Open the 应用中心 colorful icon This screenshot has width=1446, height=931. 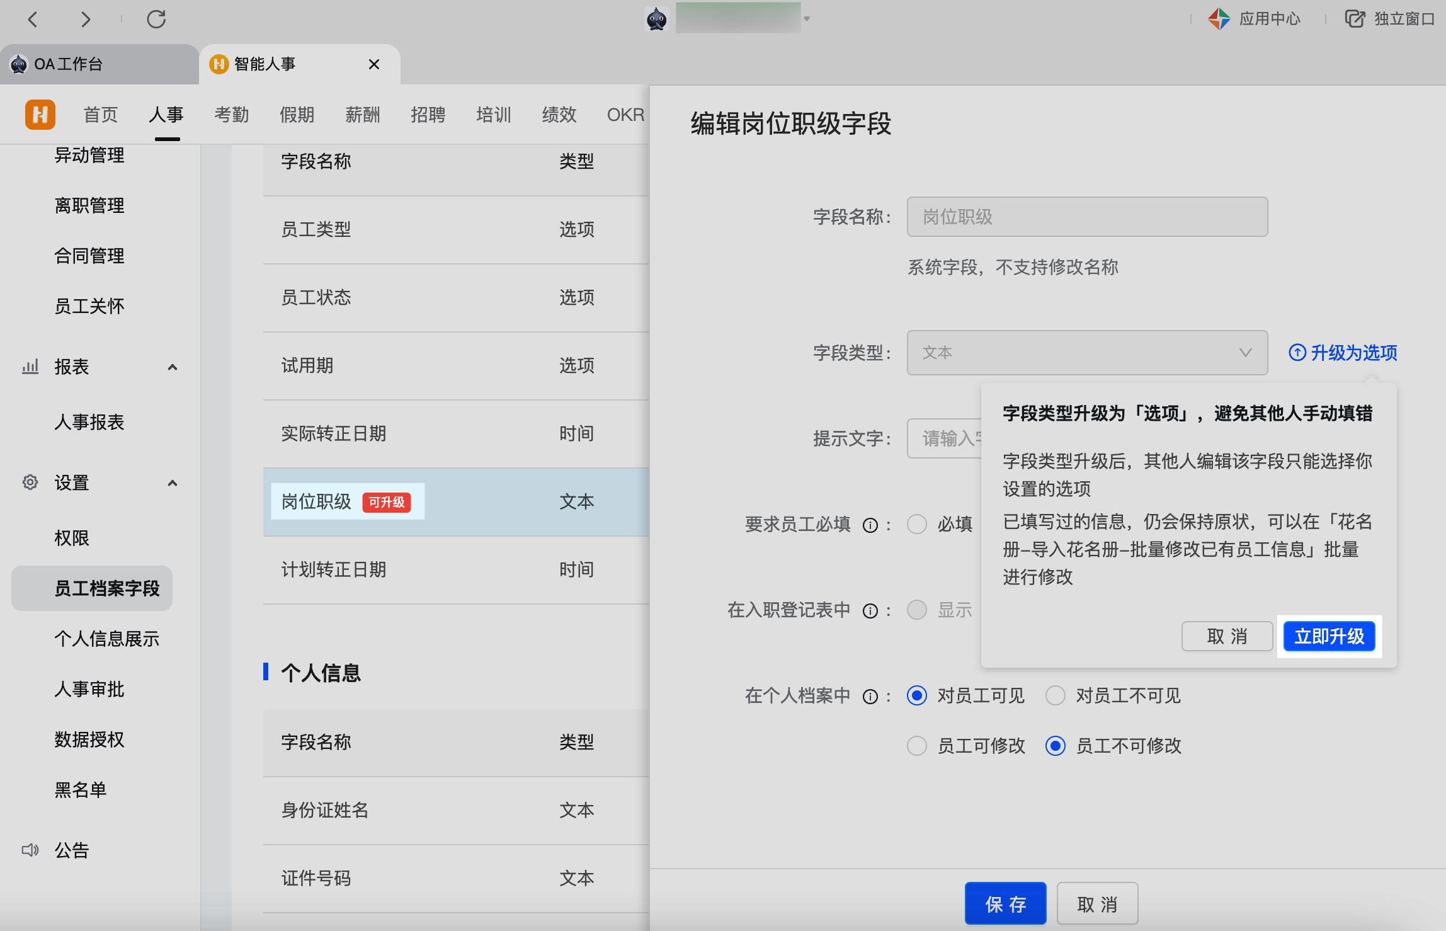pos(1219,19)
